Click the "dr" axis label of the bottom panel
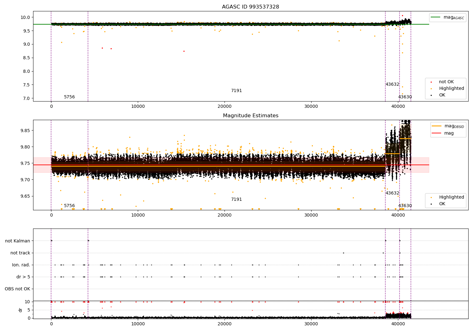This screenshot has width=473, height=331. tap(20, 310)
